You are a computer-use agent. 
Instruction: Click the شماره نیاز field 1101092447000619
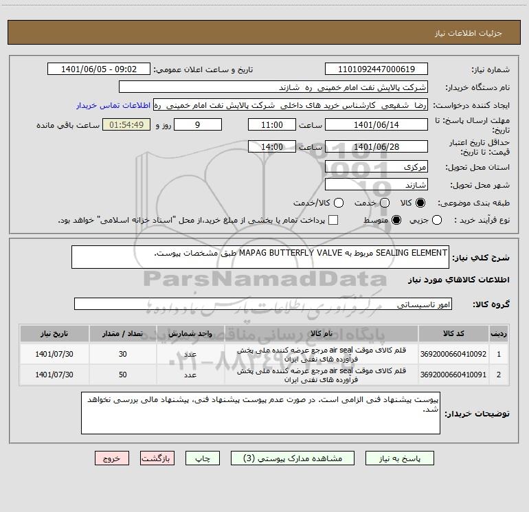[376, 69]
